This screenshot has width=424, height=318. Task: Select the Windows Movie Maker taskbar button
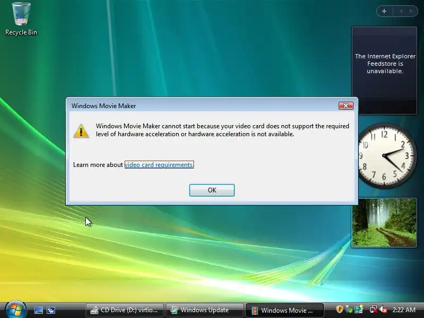tap(284, 310)
